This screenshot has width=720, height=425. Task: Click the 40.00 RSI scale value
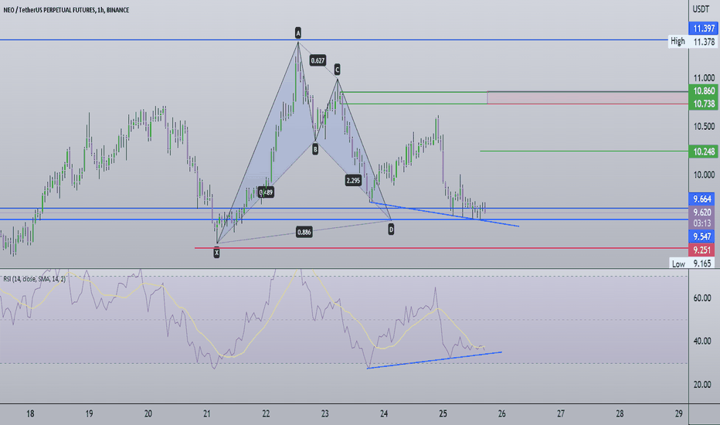[x=701, y=342]
